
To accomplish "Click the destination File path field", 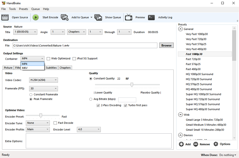I will (x=85, y=45).
